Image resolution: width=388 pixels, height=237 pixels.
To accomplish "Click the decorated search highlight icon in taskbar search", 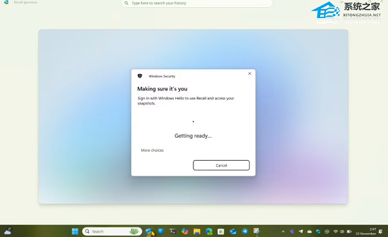I will [x=134, y=231].
